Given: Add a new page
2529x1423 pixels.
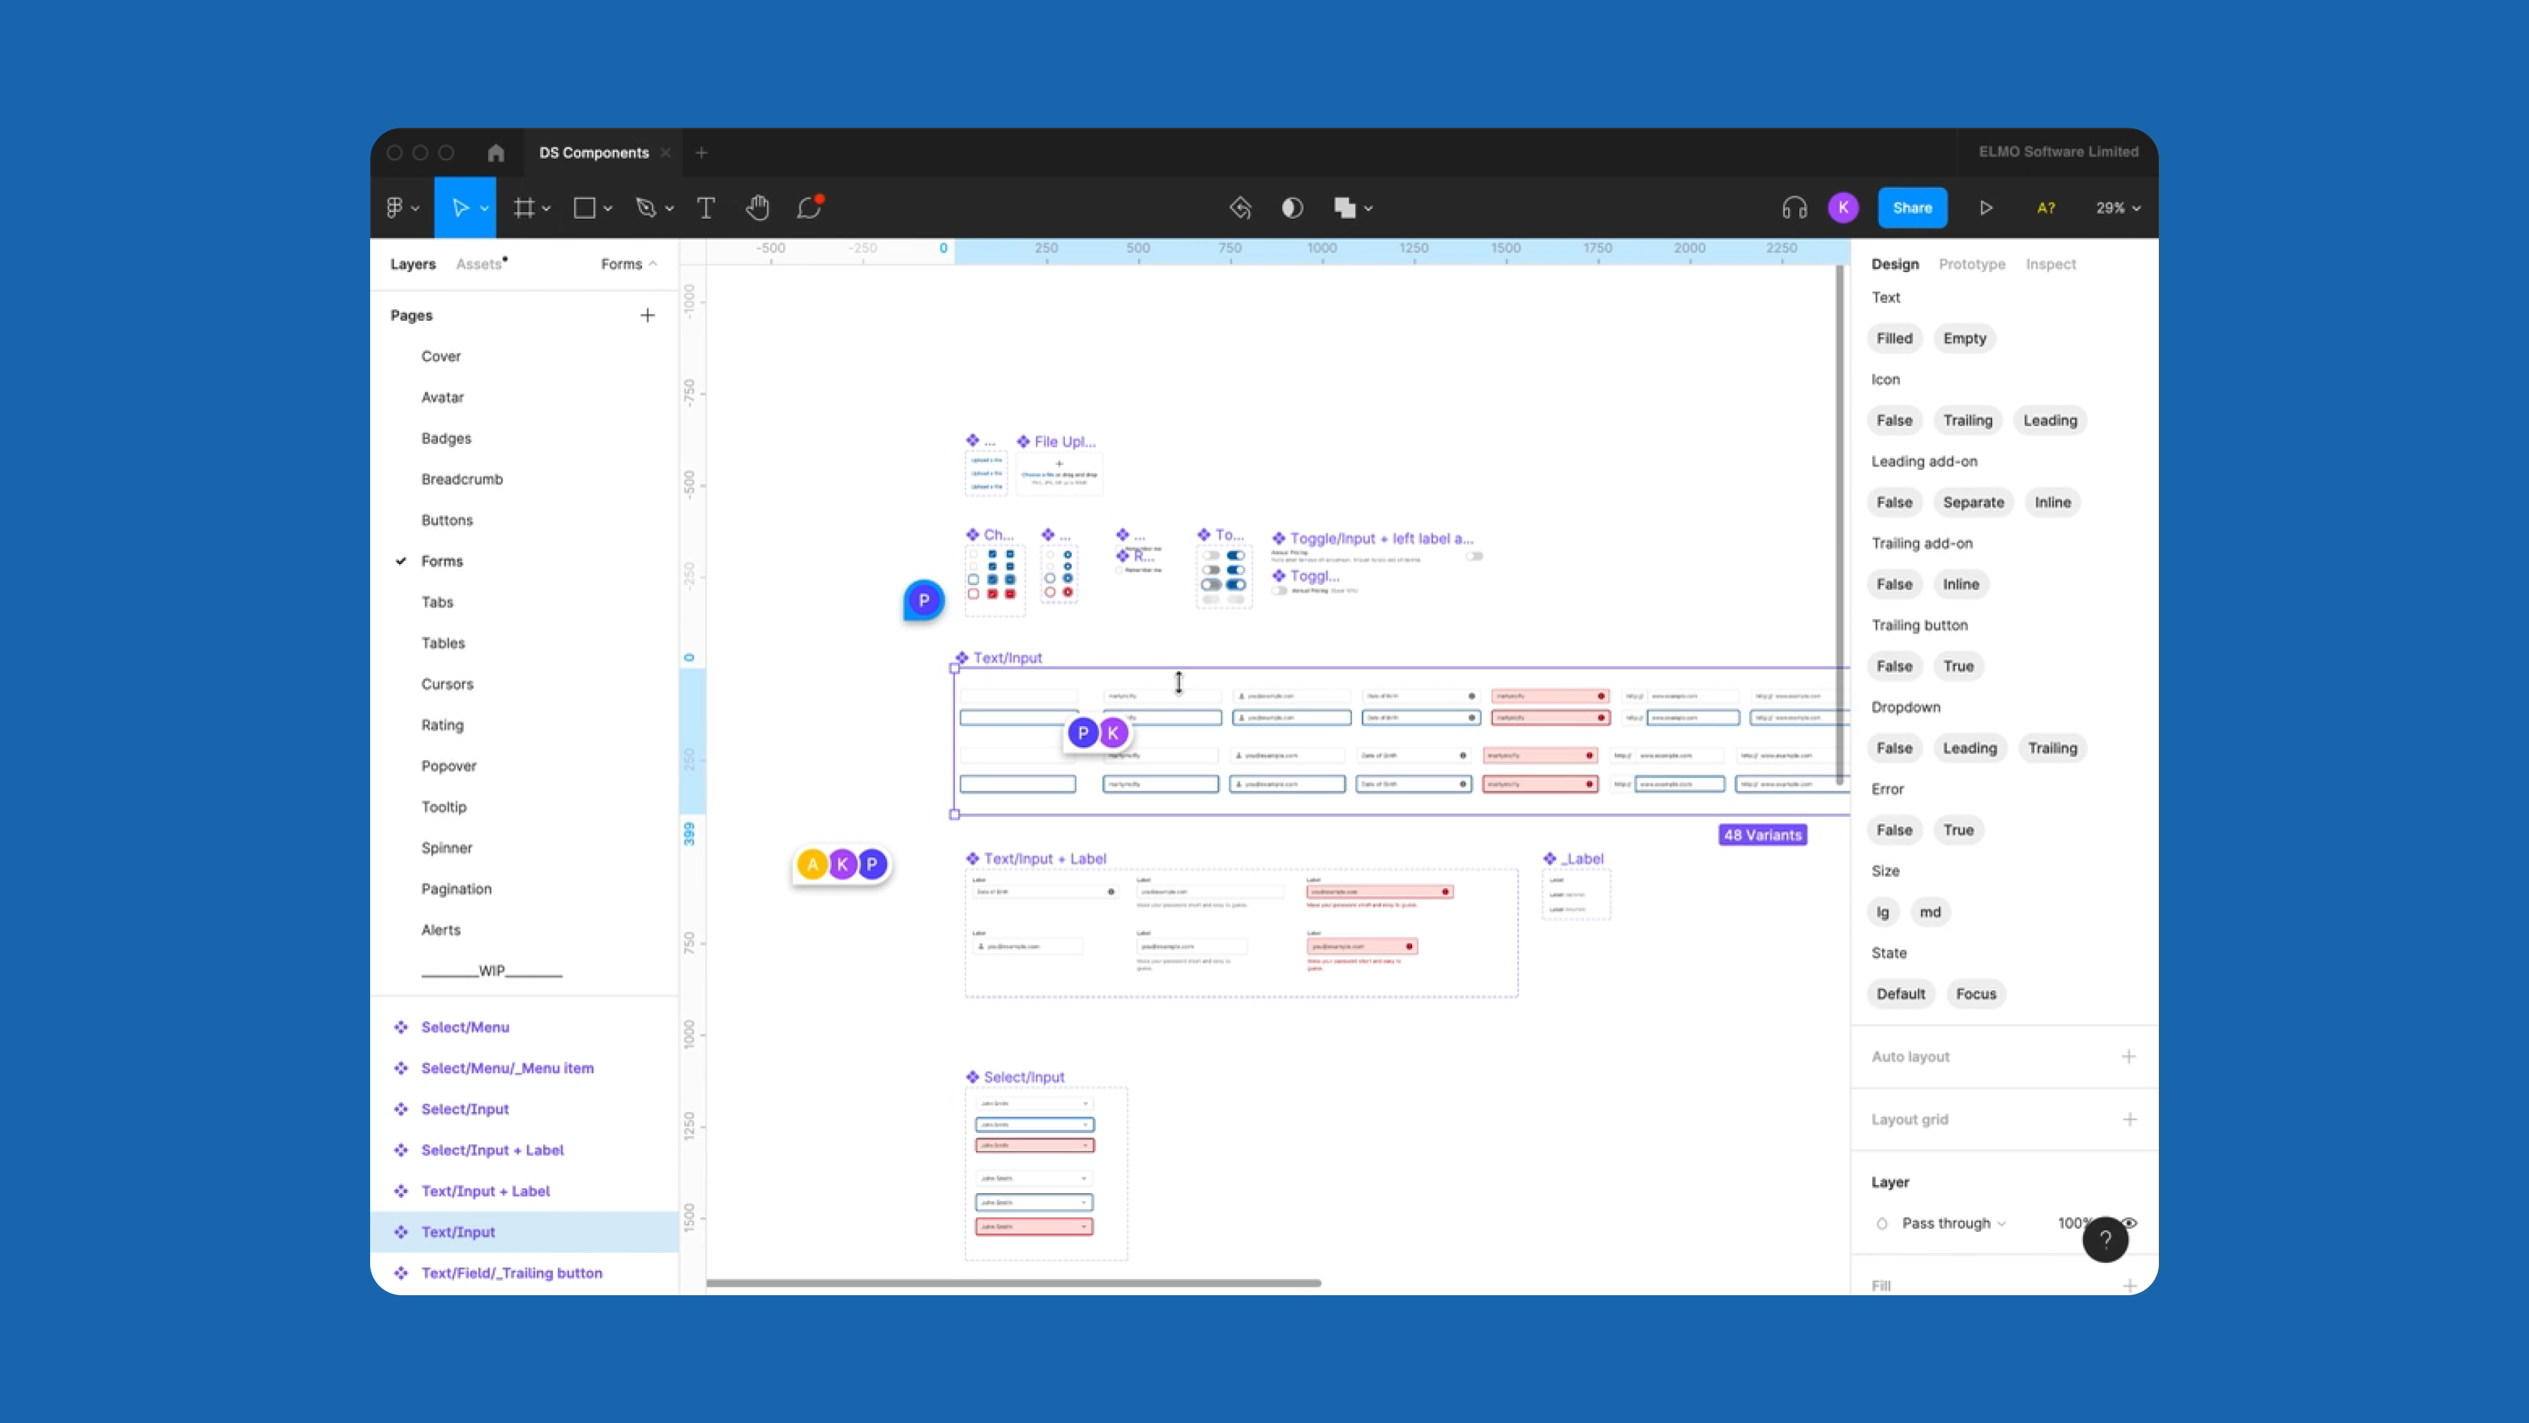Looking at the screenshot, I should [647, 316].
